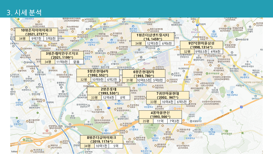Click the CGV marker on the map
This screenshot has height=154, width=273.
tap(147, 63)
